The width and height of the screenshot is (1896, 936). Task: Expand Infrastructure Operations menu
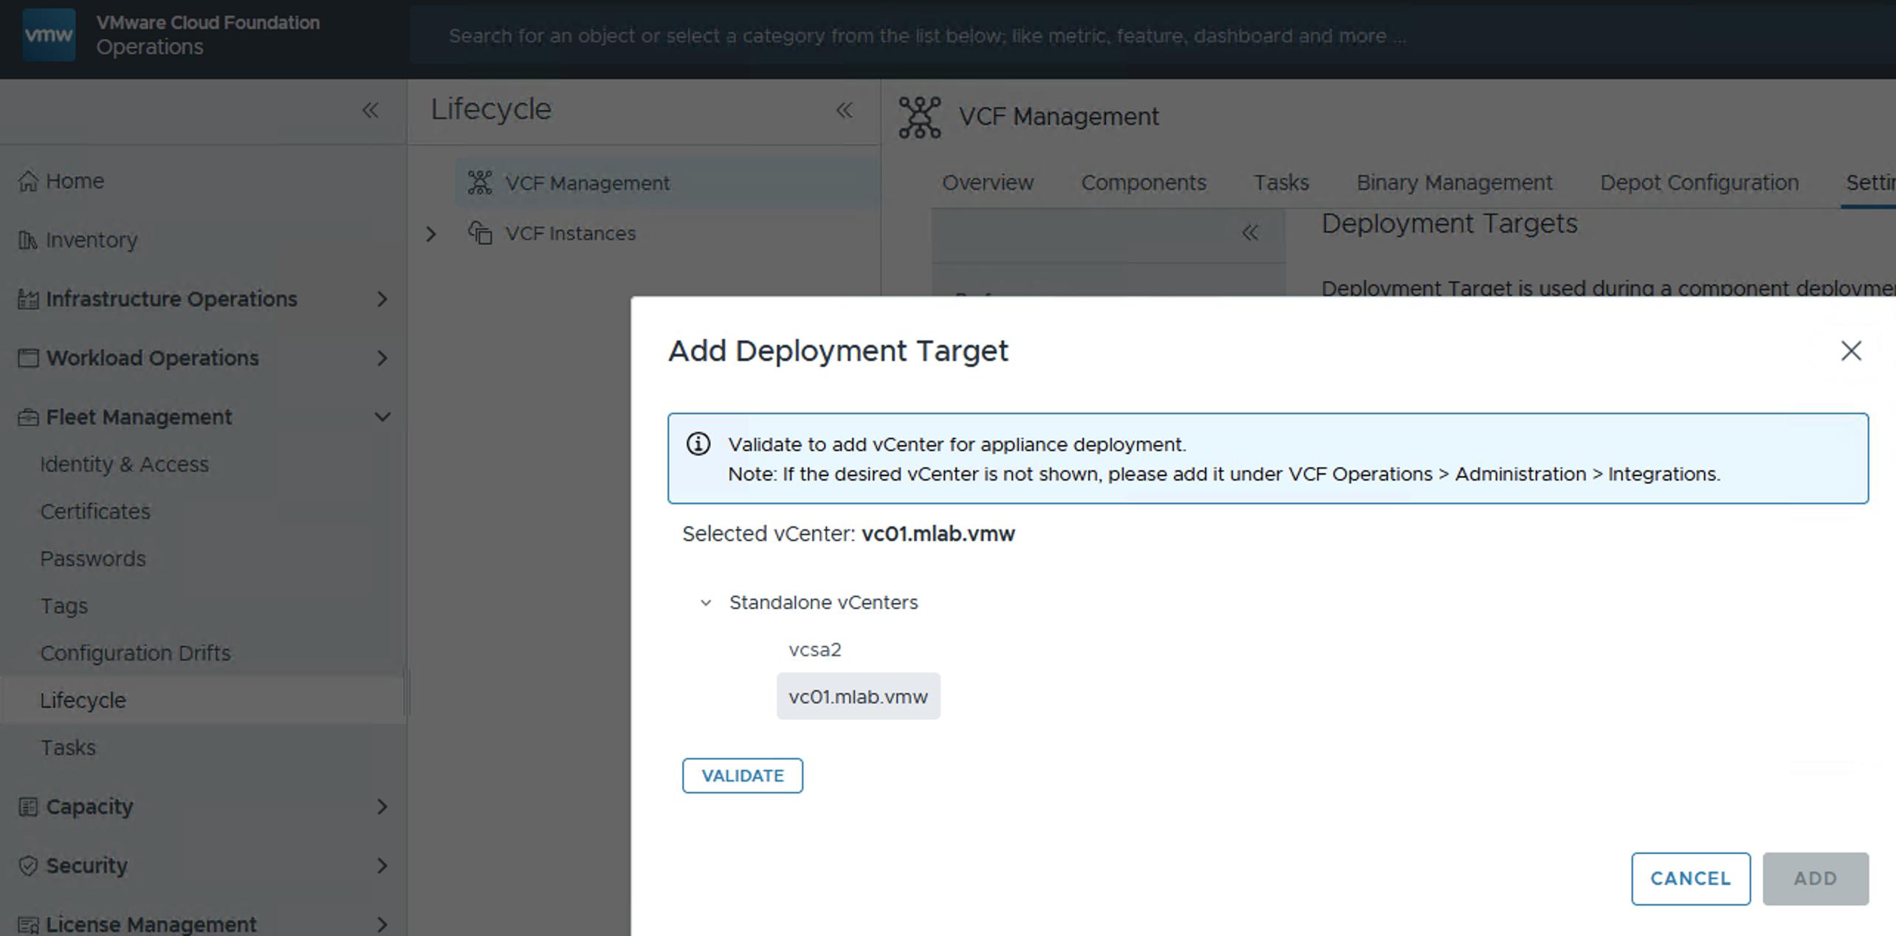[x=382, y=299]
